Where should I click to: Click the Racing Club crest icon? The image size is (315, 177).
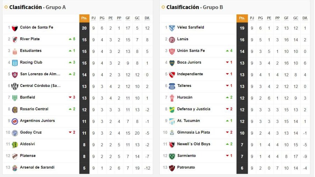pos(15,63)
